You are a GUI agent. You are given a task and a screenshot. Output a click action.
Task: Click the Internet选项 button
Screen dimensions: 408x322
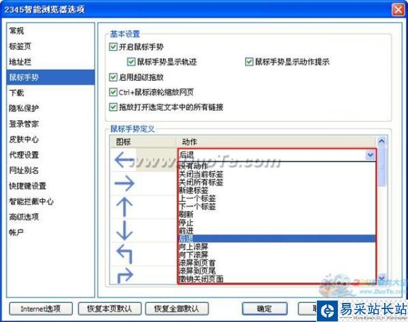41,308
